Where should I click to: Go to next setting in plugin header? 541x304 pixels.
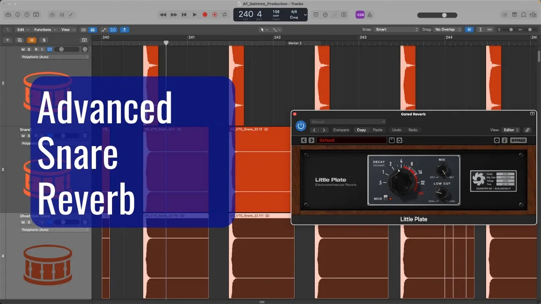click(324, 130)
